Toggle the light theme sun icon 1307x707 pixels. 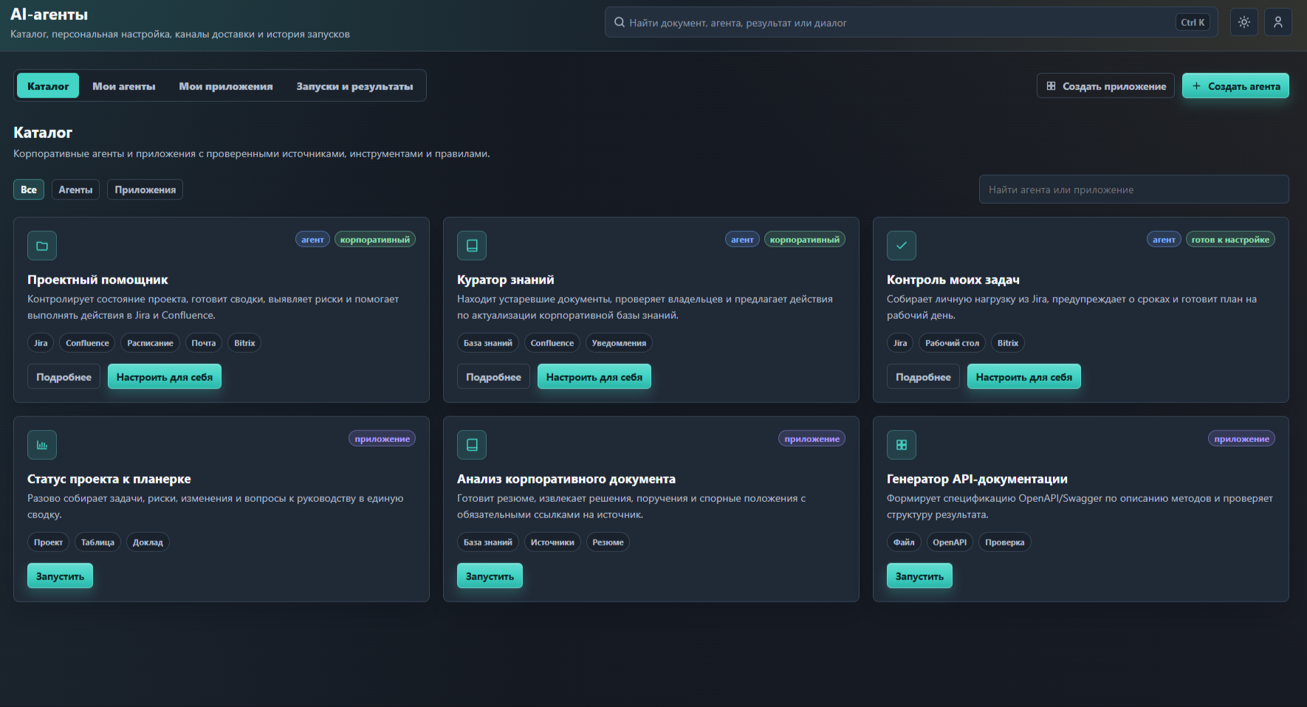pos(1244,22)
